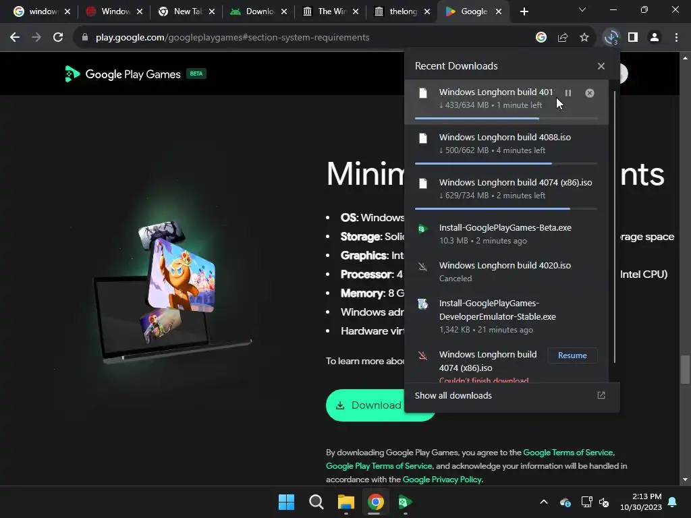Go back to the previous page
The image size is (691, 518).
coord(15,38)
